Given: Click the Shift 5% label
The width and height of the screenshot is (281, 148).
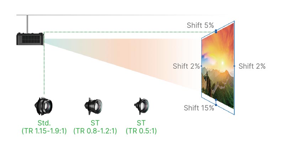Looking at the screenshot, I should (200, 25).
